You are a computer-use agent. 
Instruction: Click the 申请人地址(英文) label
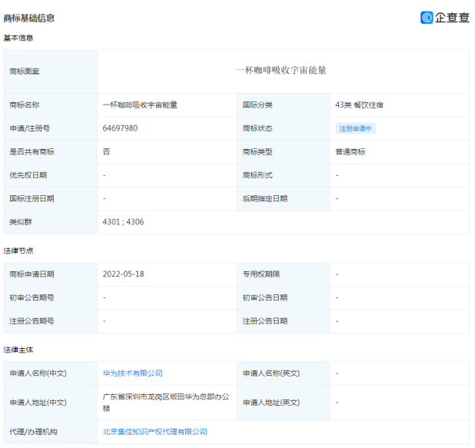(x=271, y=403)
